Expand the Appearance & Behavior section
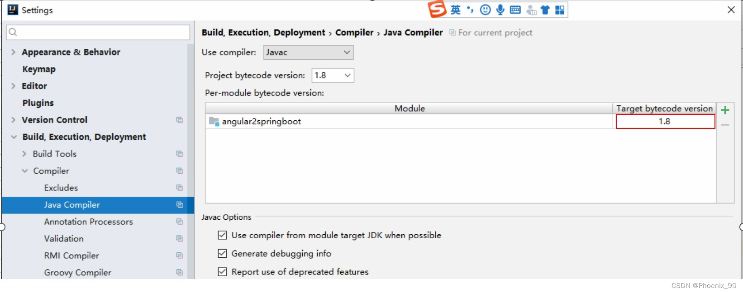The height and width of the screenshot is (293, 743). click(13, 52)
